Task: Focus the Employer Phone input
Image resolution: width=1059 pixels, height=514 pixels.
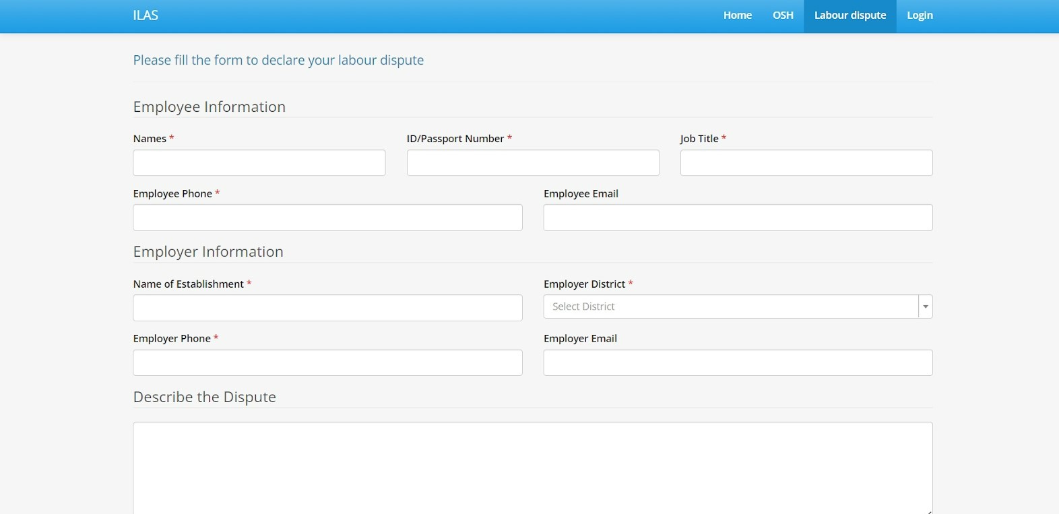Action: point(327,362)
